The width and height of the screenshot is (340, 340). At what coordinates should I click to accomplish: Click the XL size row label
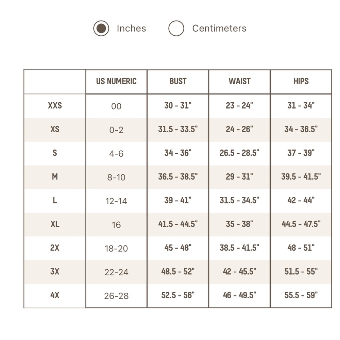(55, 224)
